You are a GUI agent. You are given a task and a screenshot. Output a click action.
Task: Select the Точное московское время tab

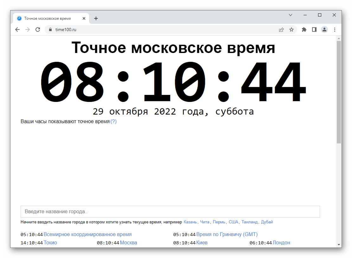48,18
